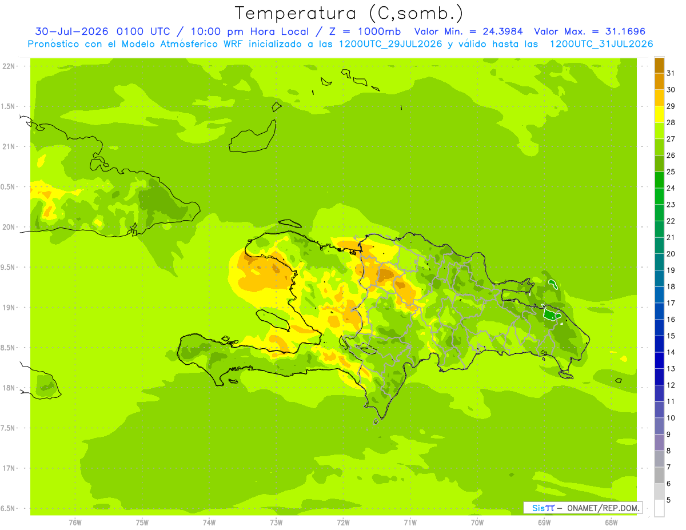Click the '1200UTC_31JUL2026' valid-until time
This screenshot has height=530, width=686.
coord(601,44)
